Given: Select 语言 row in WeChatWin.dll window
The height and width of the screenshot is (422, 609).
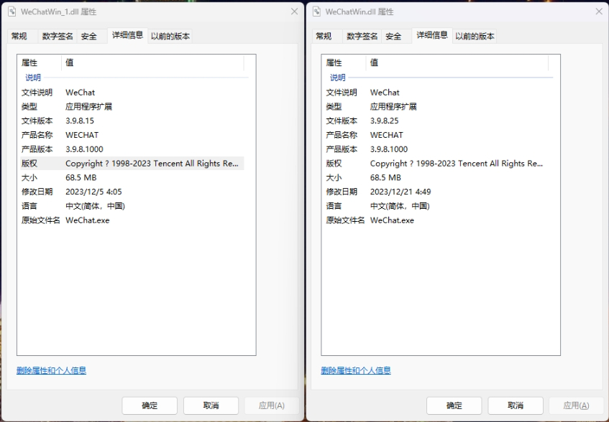Looking at the screenshot, I should click(436, 206).
